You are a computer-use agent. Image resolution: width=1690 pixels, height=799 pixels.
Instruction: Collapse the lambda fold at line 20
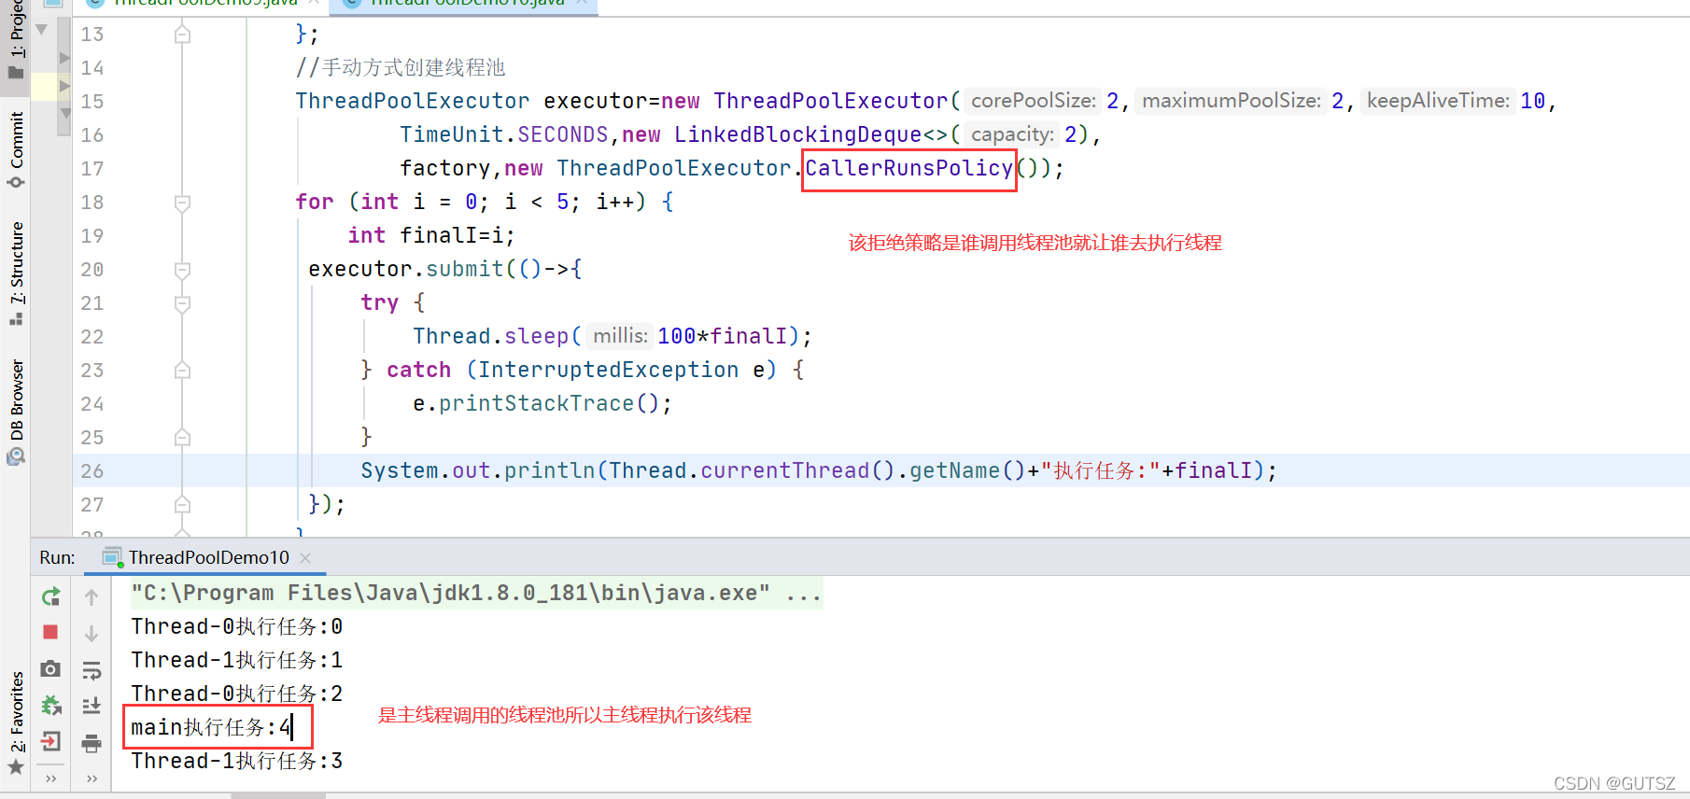coord(182,270)
